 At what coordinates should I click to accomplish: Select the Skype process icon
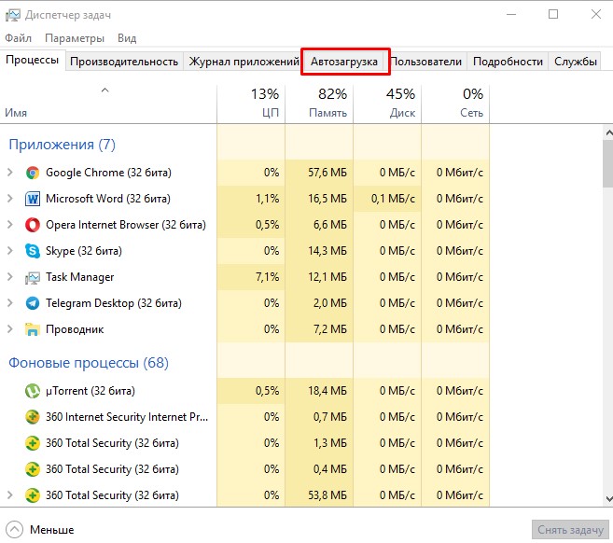tap(33, 251)
